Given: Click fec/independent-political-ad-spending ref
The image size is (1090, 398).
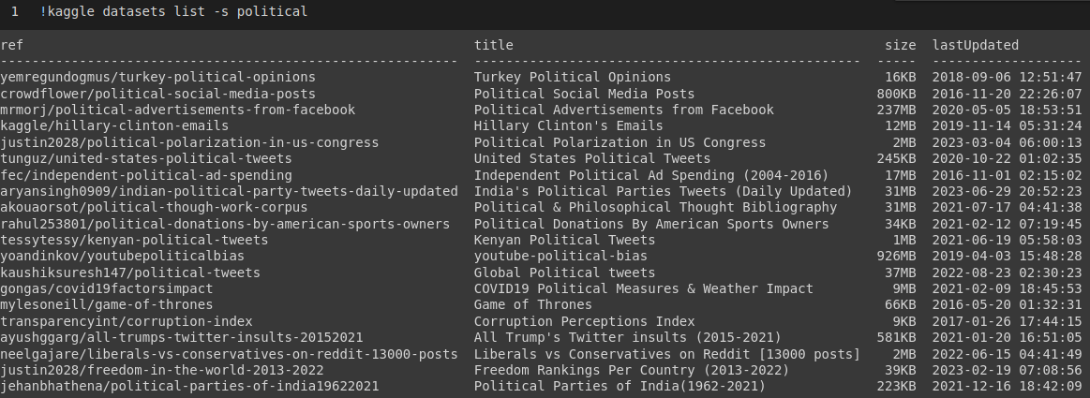Looking at the screenshot, I should click(x=146, y=175).
